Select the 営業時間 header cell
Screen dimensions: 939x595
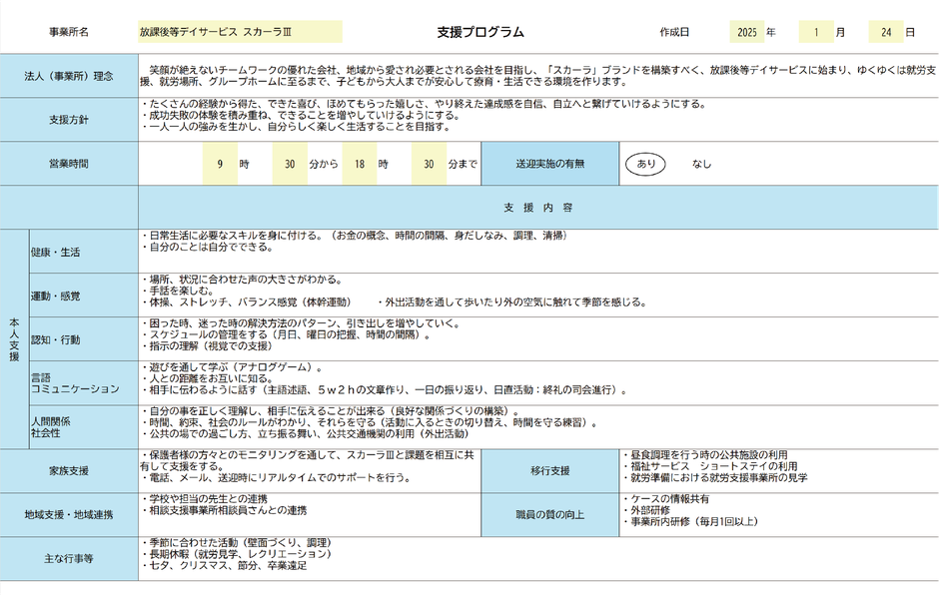click(x=69, y=164)
